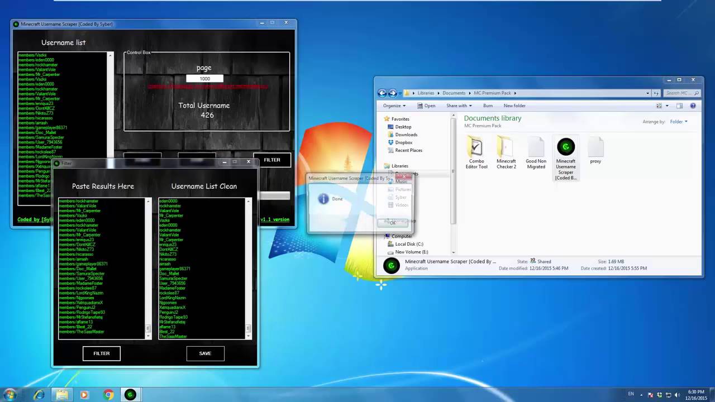
Task: Expand the Share with menu
Action: coord(459,106)
